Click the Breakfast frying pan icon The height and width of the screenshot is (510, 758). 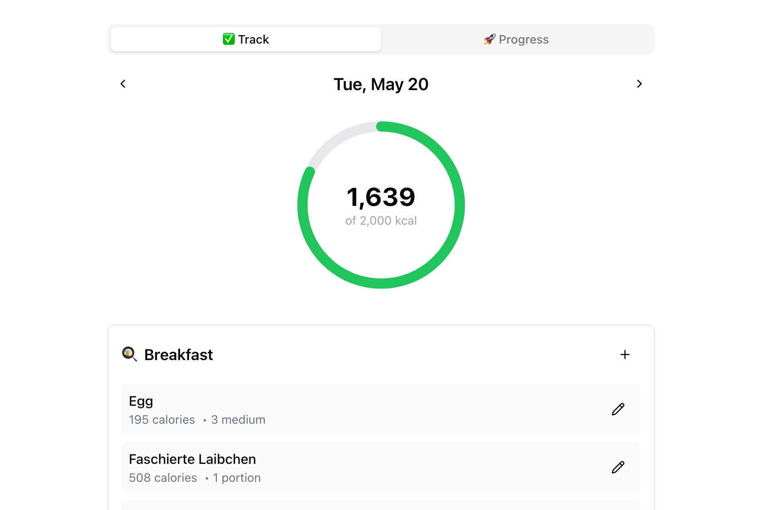point(129,354)
